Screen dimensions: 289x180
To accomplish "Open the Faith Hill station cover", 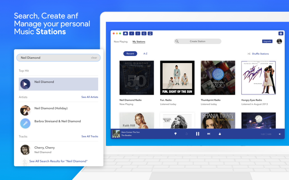I will (137, 120).
